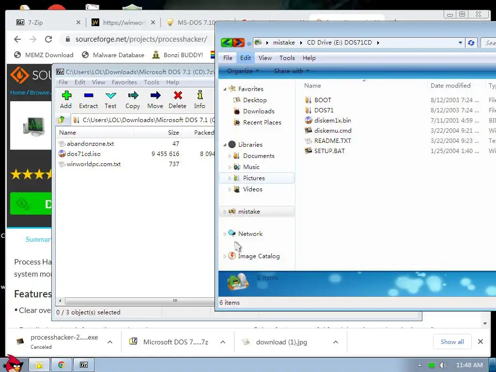Click the 7-Zip taskbar button
Screen dimensions: 496x372
(x=84, y=365)
